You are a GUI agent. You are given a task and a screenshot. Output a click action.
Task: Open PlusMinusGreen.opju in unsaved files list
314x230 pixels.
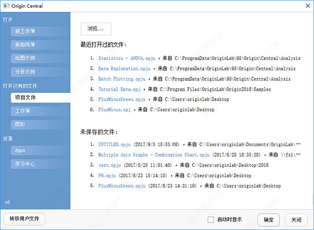122,186
